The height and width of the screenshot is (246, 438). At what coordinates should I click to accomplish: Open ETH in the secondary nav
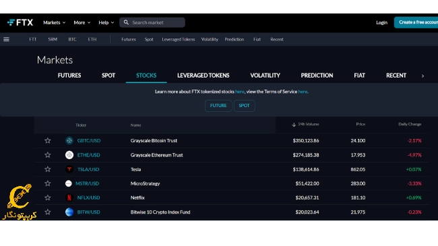tap(92, 39)
